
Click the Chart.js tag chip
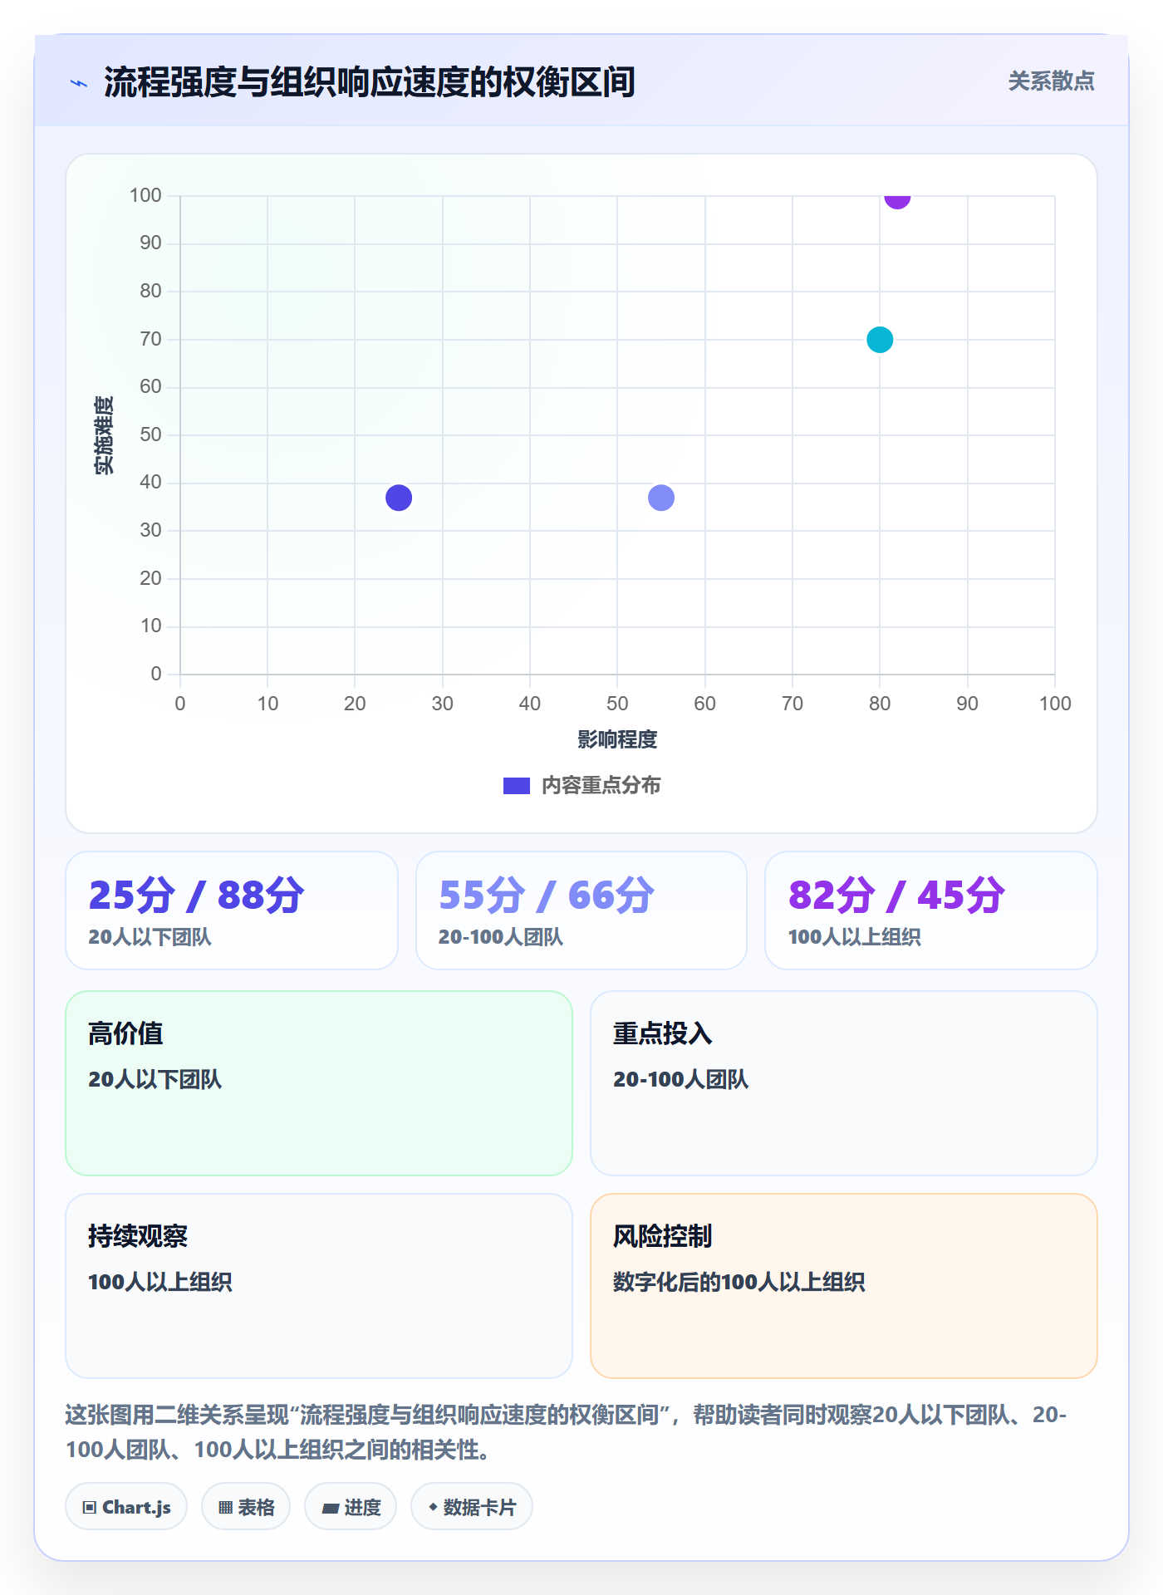(x=126, y=1507)
